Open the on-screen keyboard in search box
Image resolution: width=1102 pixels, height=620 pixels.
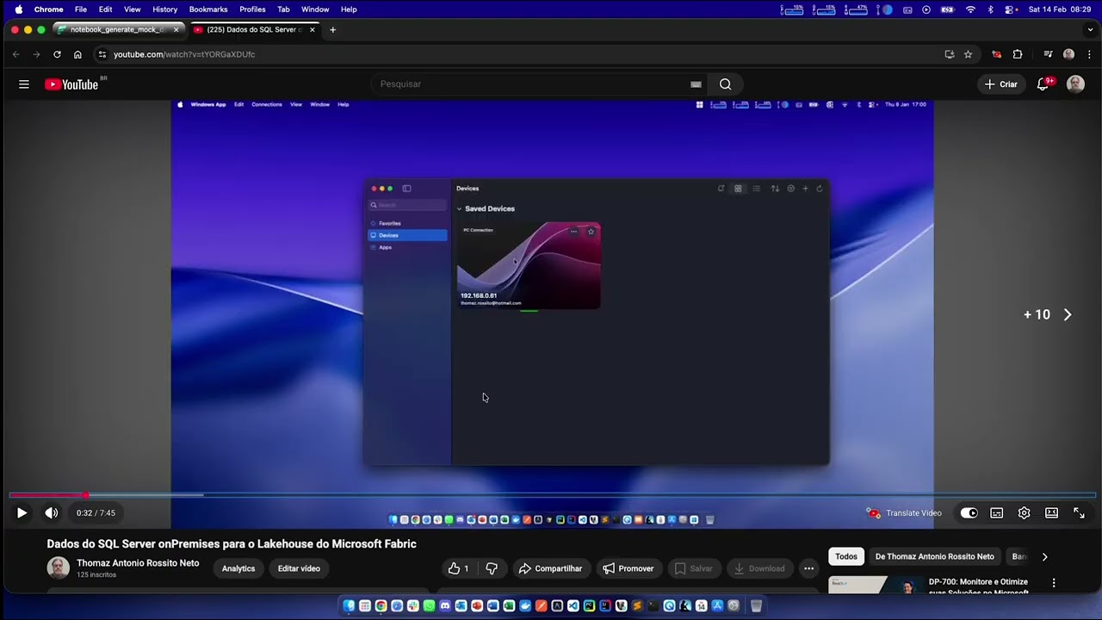click(696, 84)
